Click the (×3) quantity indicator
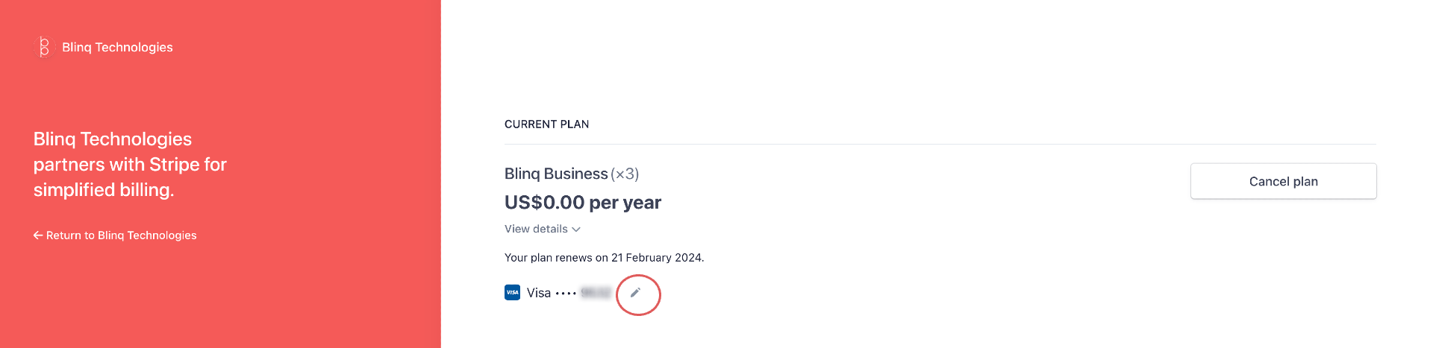Image resolution: width=1433 pixels, height=348 pixels. pyautogui.click(x=625, y=174)
